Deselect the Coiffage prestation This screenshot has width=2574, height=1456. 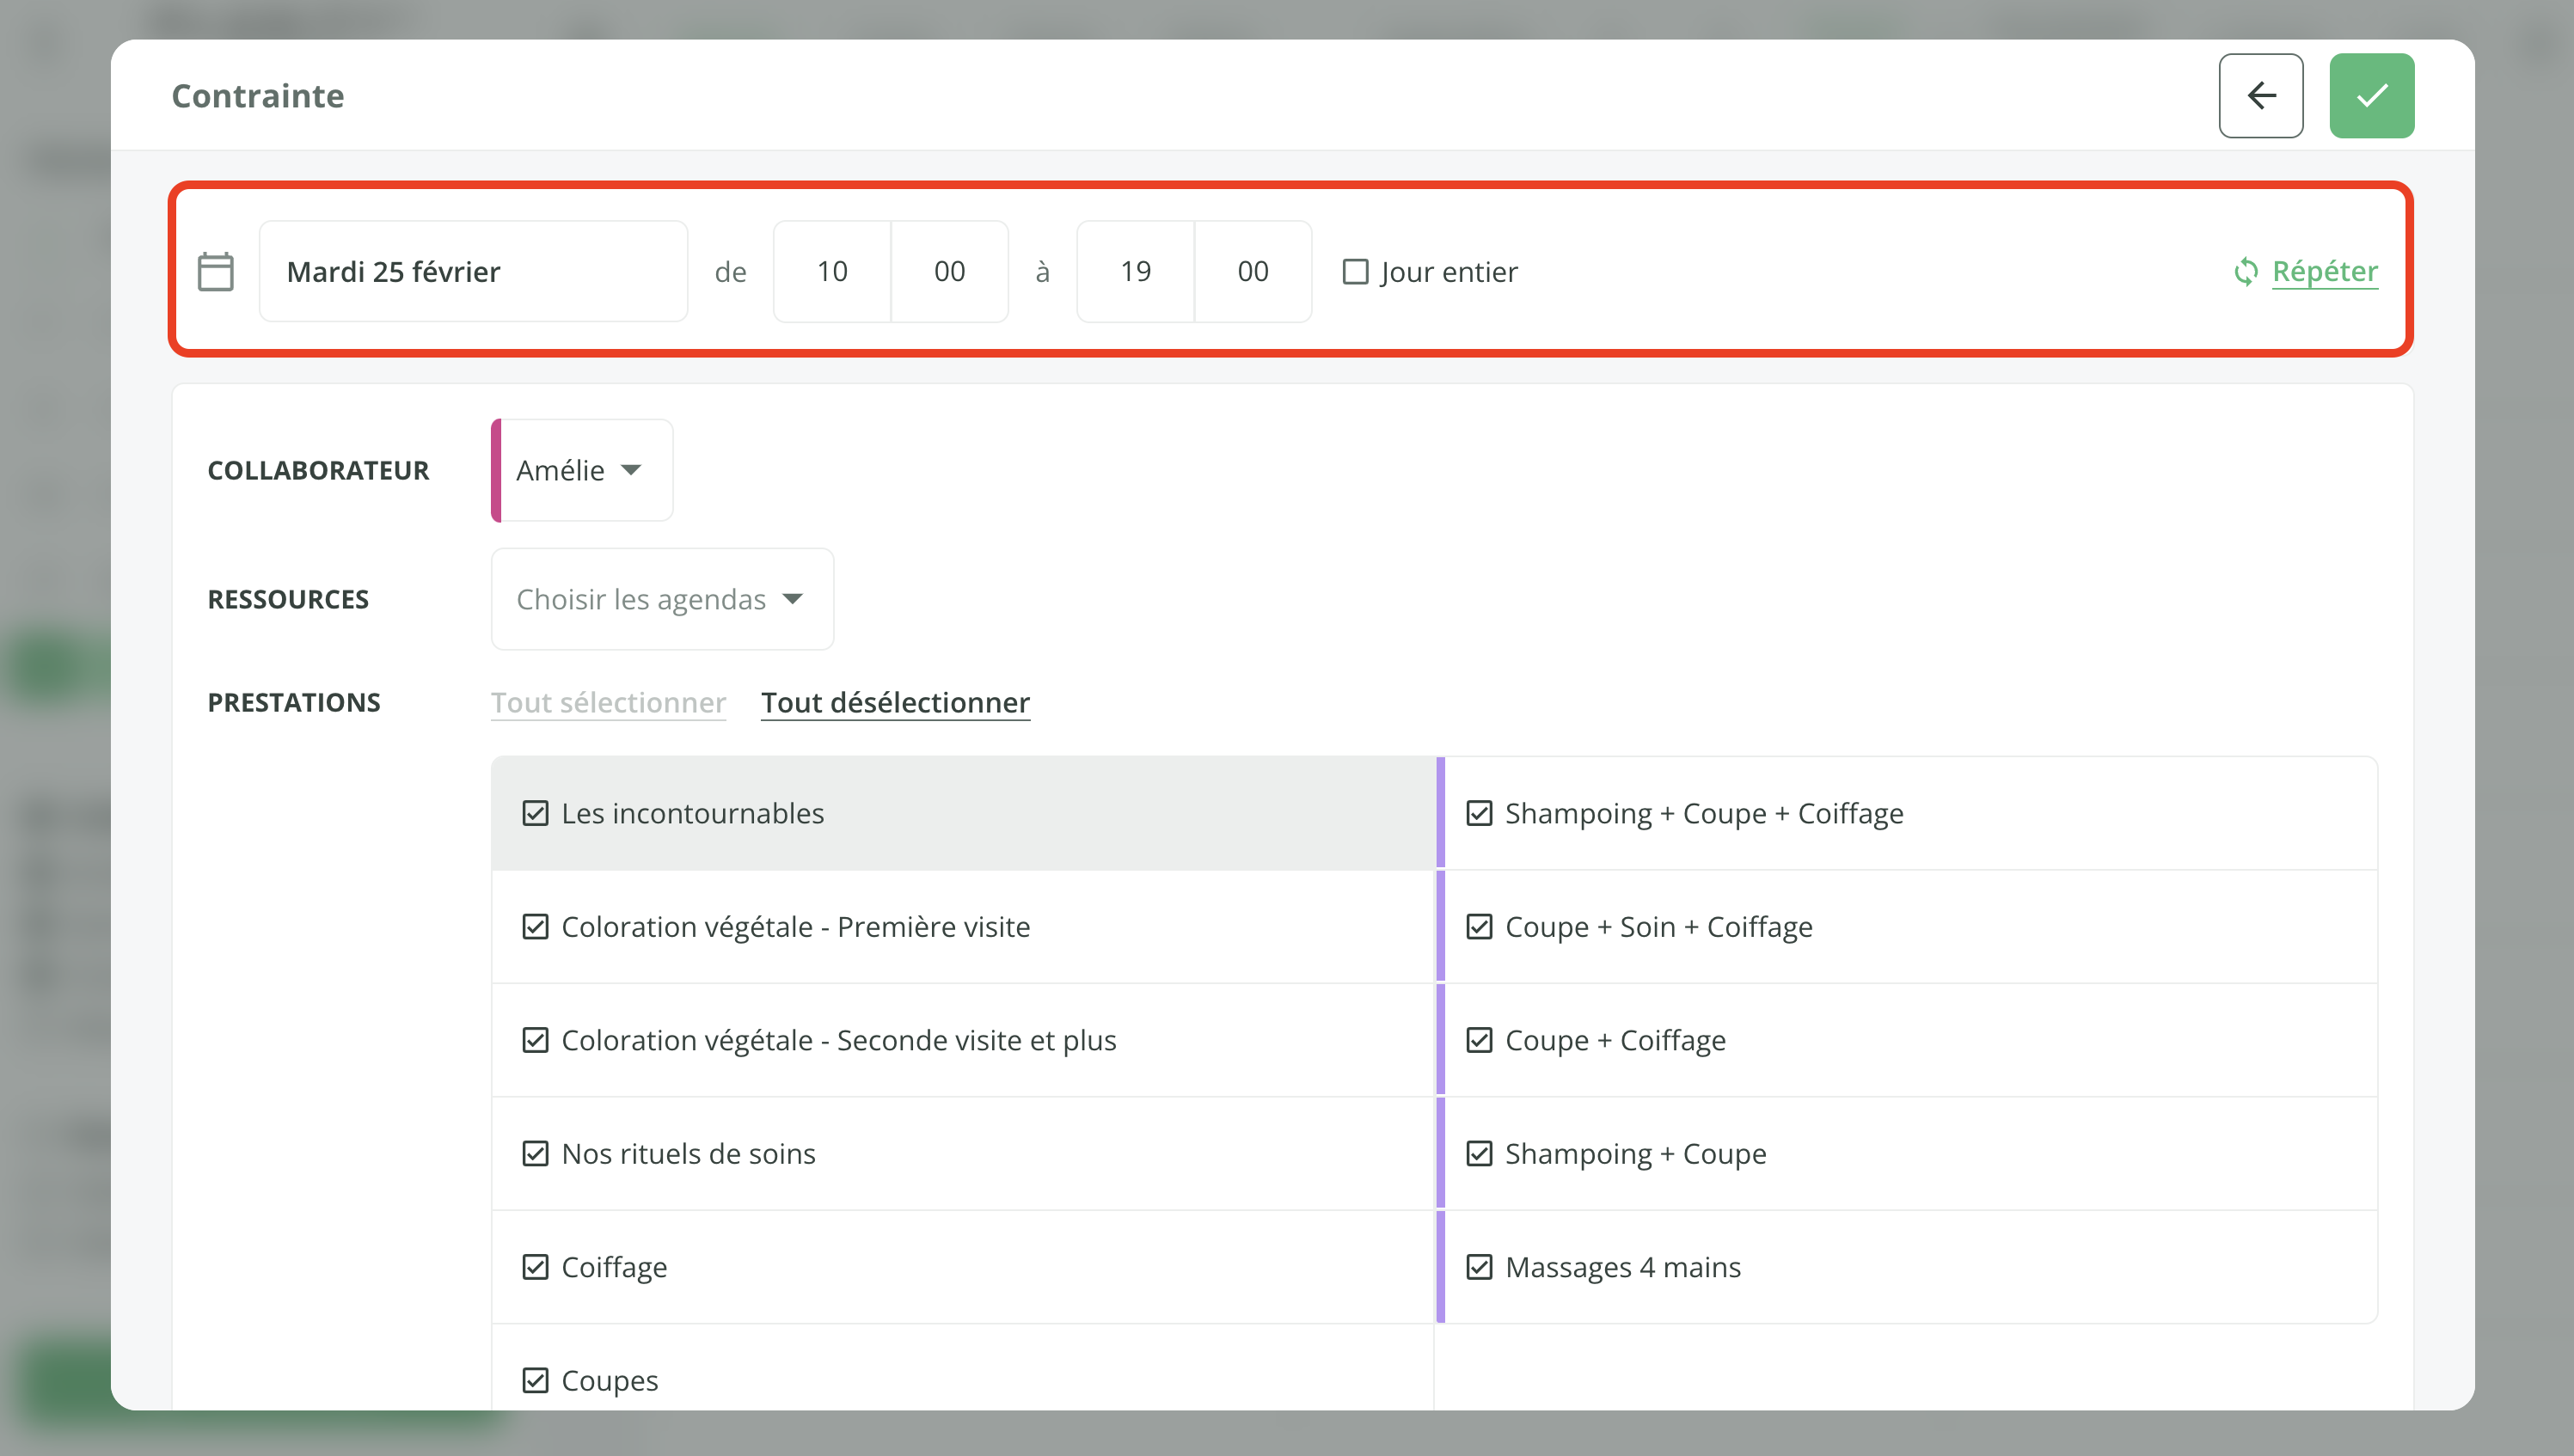tap(536, 1266)
